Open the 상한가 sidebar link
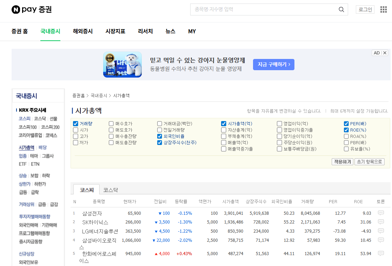This screenshot has height=266, width=392. [25, 184]
